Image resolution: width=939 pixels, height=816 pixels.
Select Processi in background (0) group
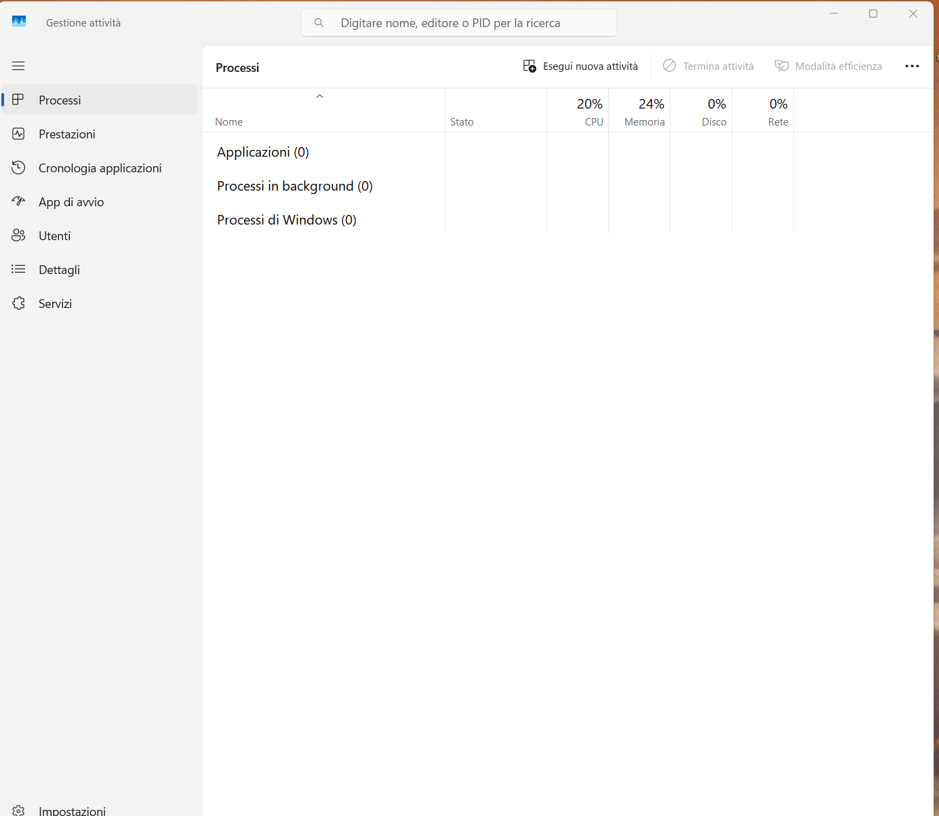point(295,186)
